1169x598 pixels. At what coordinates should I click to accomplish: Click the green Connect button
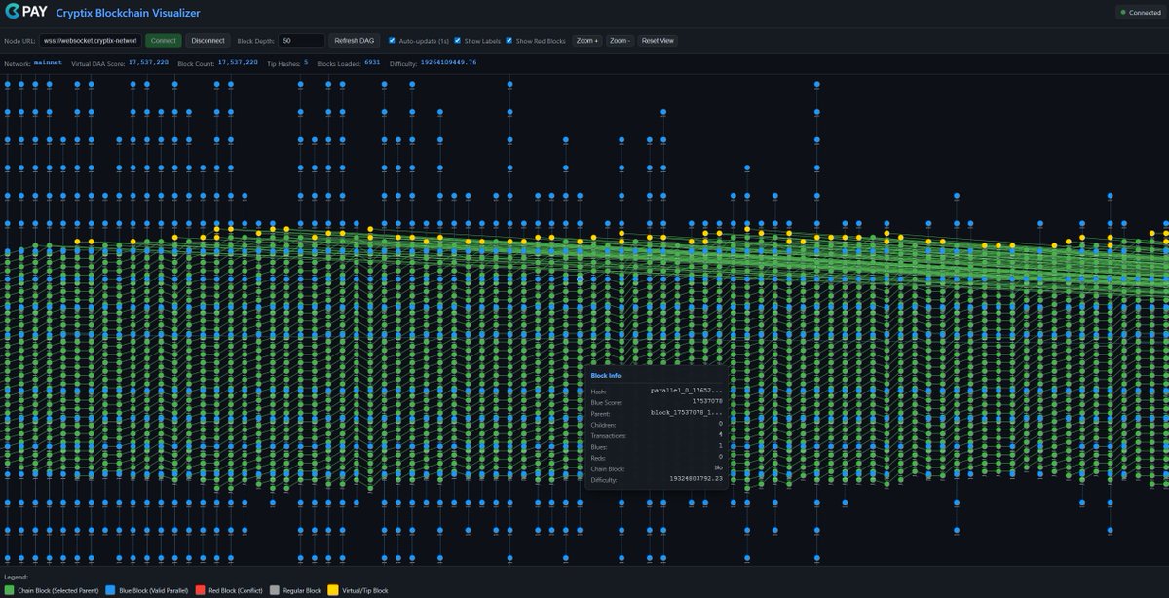164,41
